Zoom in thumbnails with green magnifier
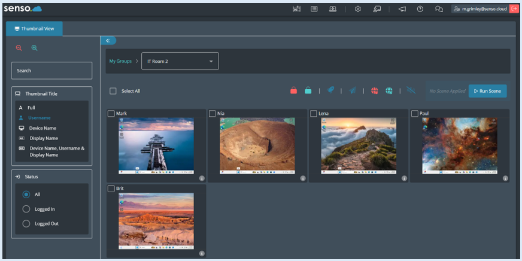 [x=34, y=48]
